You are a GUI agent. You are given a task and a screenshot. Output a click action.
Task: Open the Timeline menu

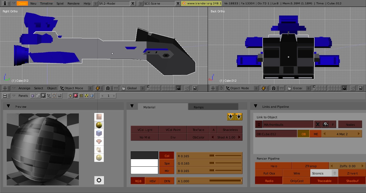(x=46, y=3)
